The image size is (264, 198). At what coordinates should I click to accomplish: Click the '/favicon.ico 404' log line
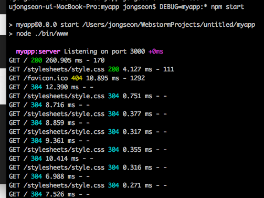point(77,78)
